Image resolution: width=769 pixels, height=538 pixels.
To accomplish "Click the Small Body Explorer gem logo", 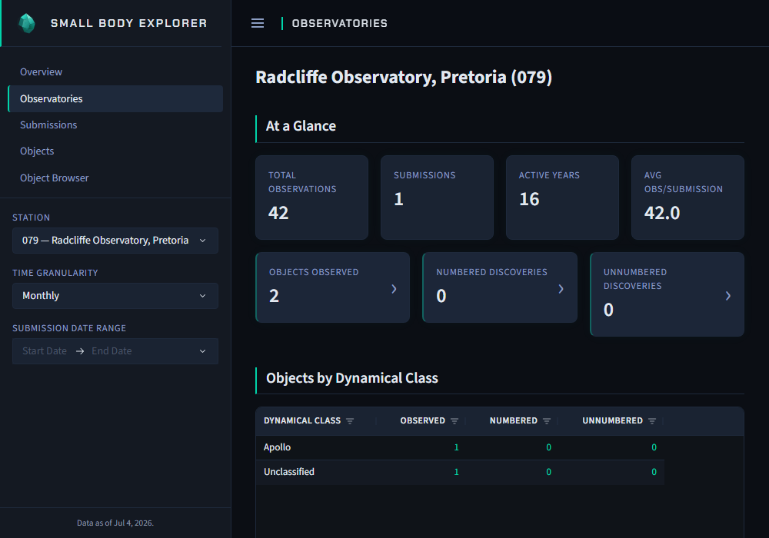I will (x=26, y=23).
